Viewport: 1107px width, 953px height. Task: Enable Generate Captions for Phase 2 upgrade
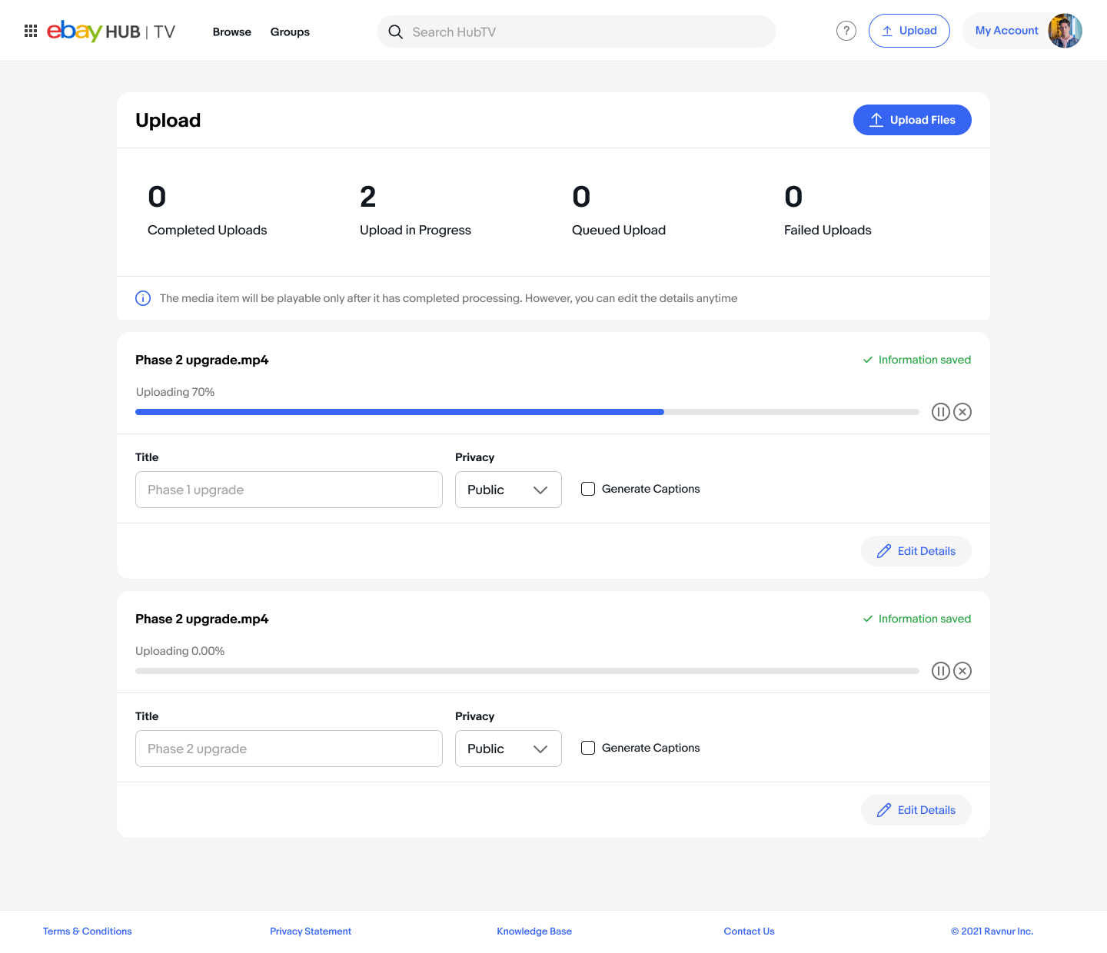pos(588,748)
